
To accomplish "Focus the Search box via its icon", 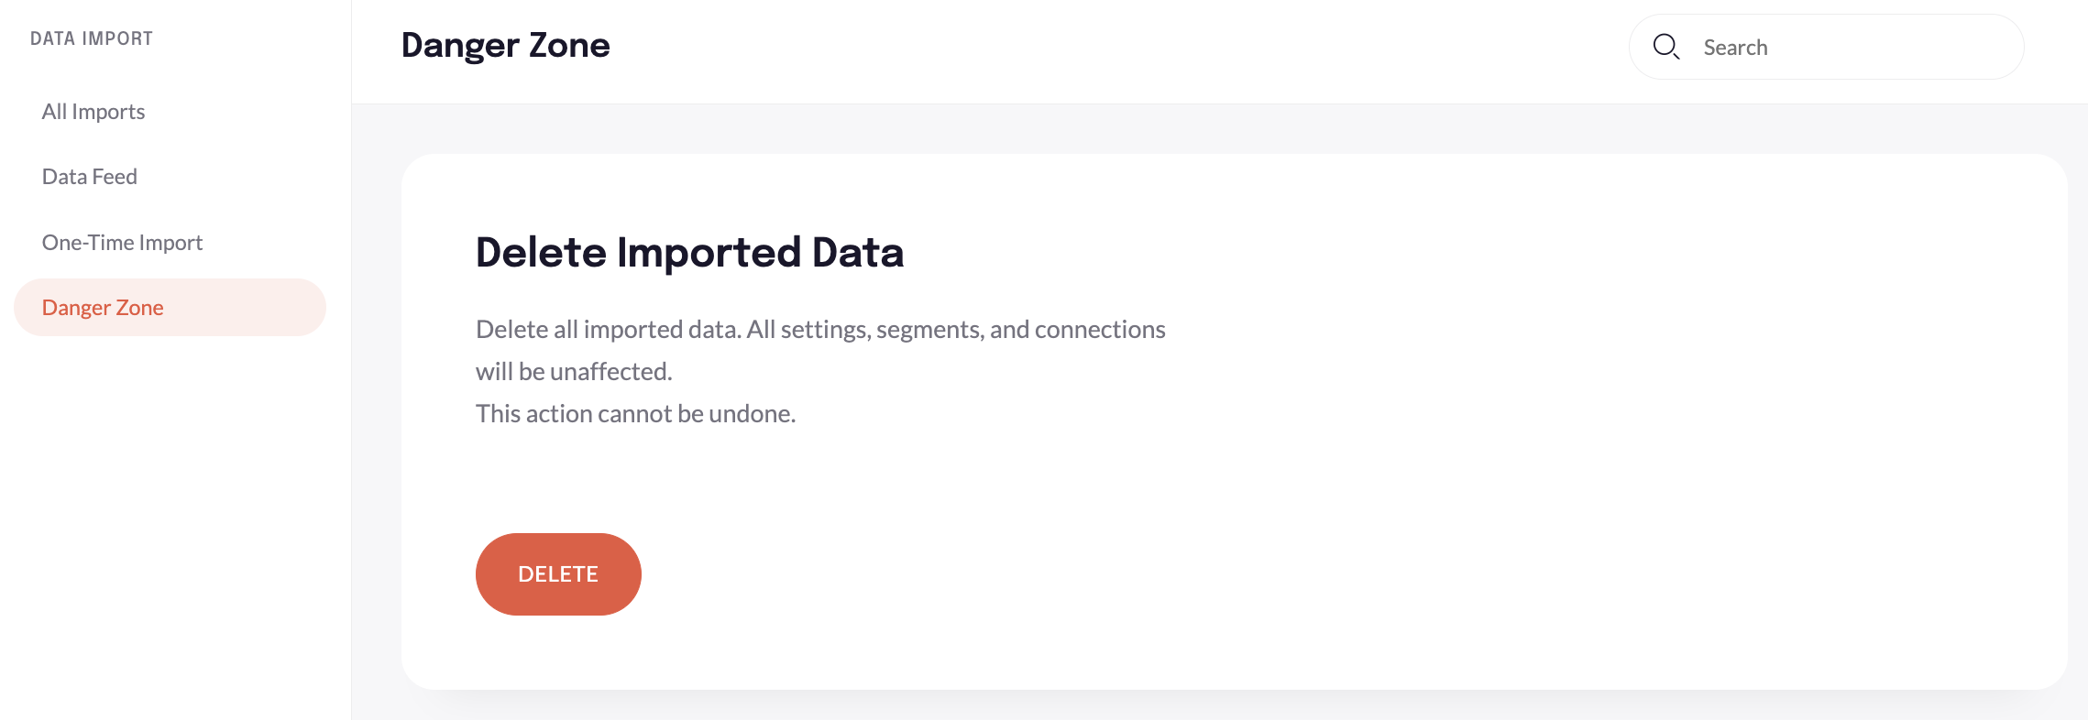I will pyautogui.click(x=1668, y=46).
